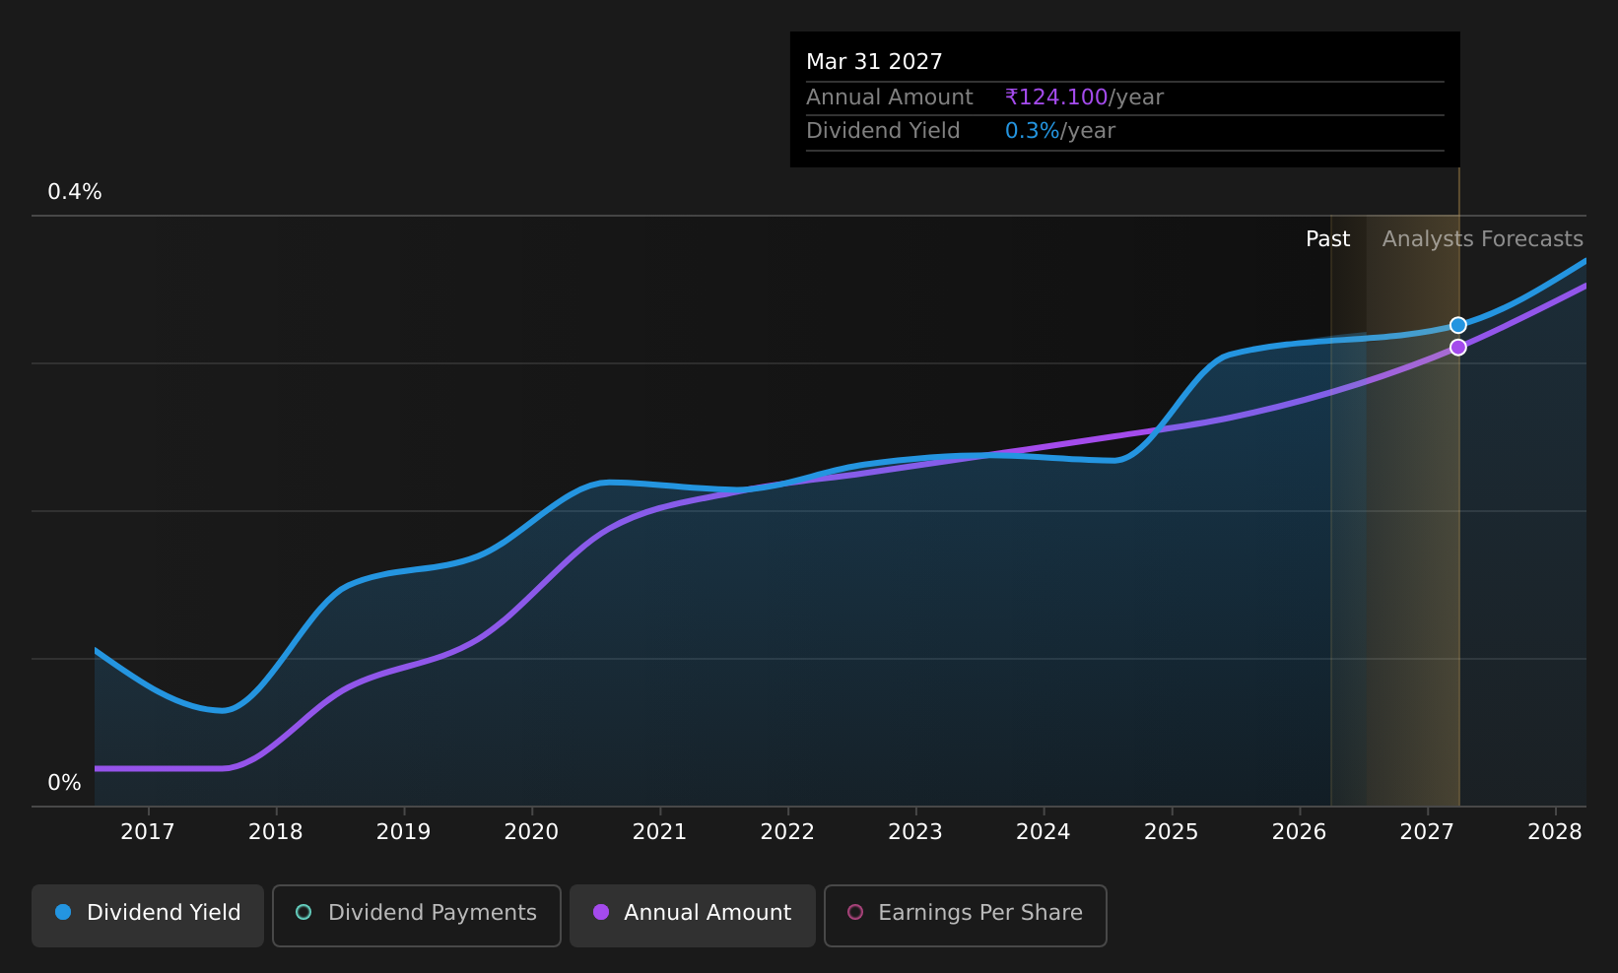Click the purple Annual Amount data point marker
This screenshot has height=973, width=1618.
pyautogui.click(x=1458, y=347)
